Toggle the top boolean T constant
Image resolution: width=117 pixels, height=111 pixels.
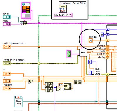[69, 52]
